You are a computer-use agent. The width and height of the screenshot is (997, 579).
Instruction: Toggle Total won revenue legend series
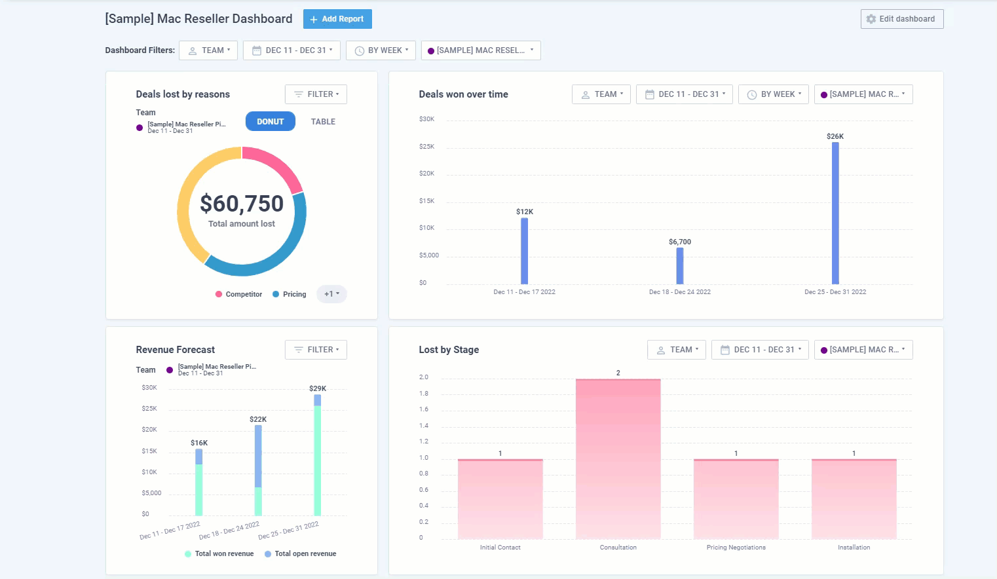pos(219,554)
